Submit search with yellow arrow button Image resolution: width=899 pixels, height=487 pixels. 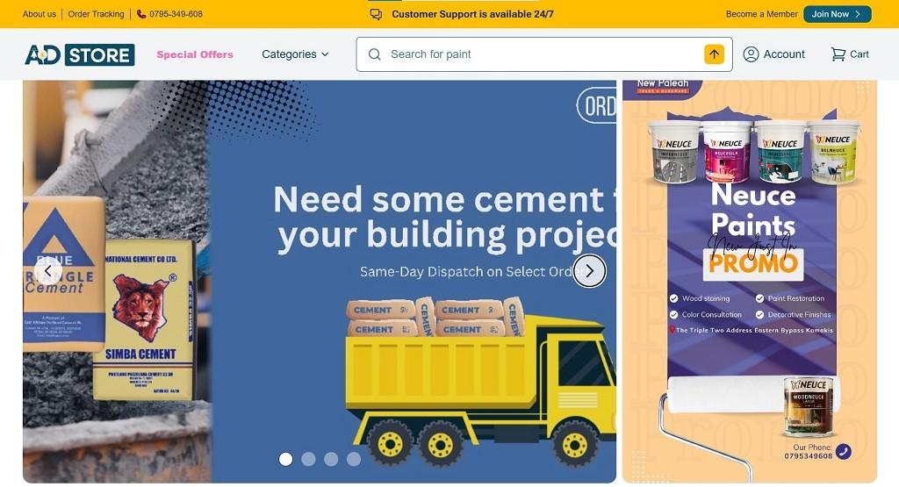(x=714, y=54)
